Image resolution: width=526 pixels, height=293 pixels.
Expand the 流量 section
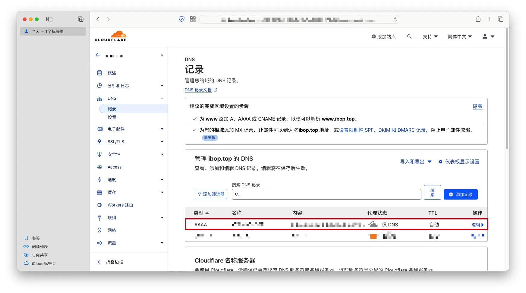pos(130,243)
